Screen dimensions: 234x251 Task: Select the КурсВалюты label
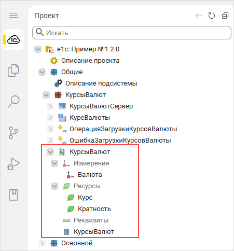(90, 118)
